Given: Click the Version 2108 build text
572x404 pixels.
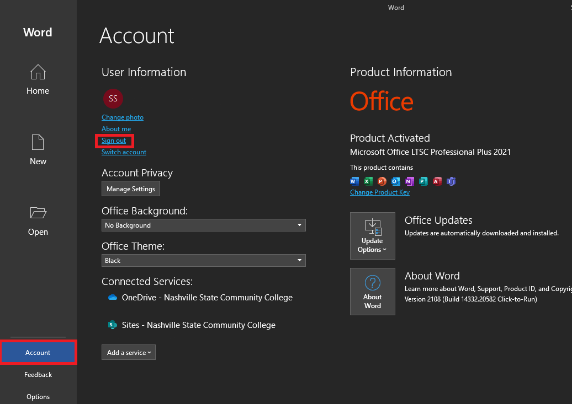Looking at the screenshot, I should click(470, 299).
